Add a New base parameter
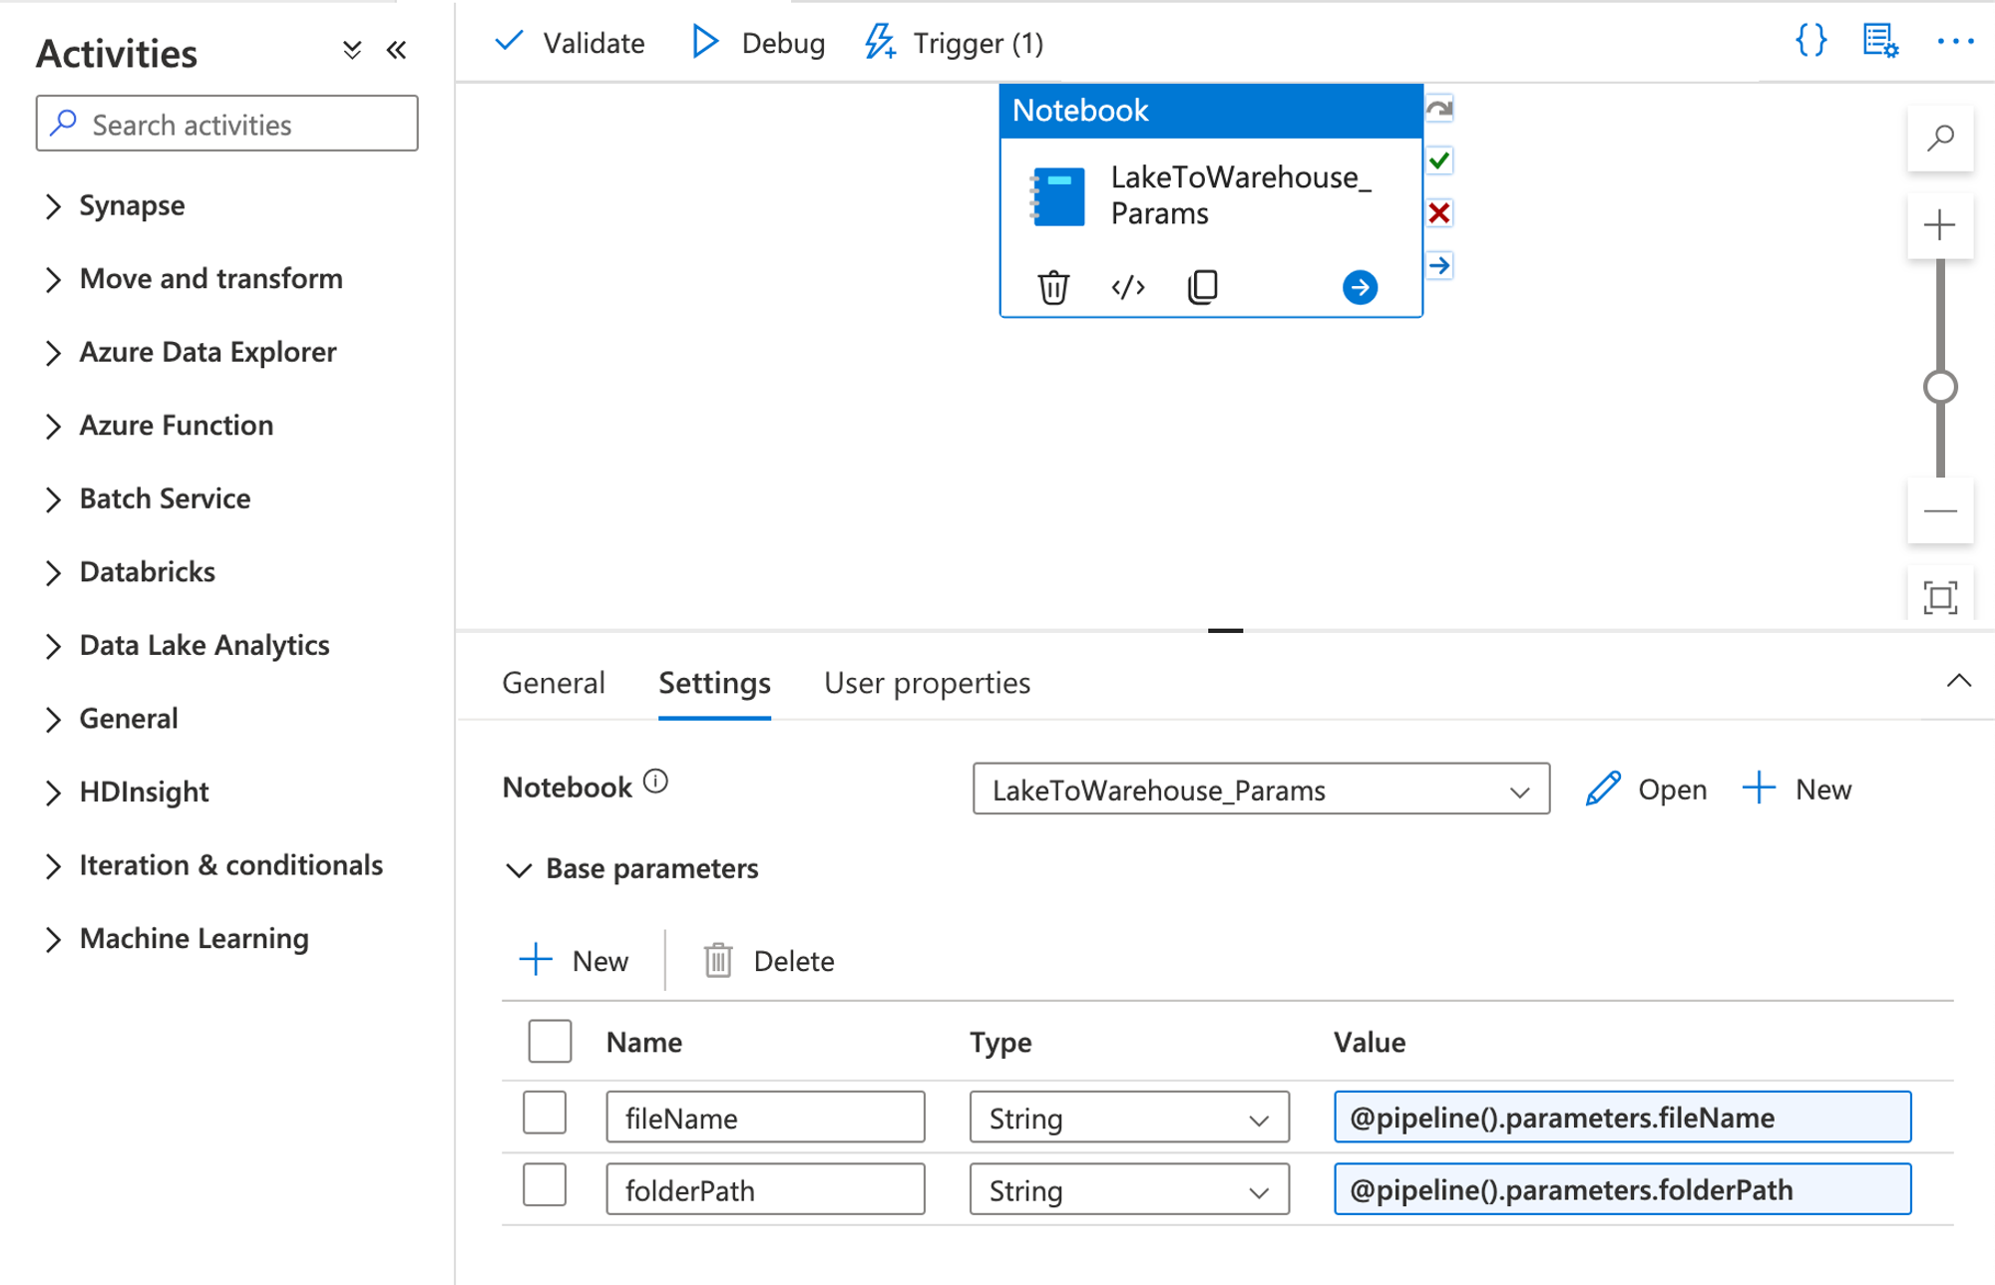 pos(575,960)
